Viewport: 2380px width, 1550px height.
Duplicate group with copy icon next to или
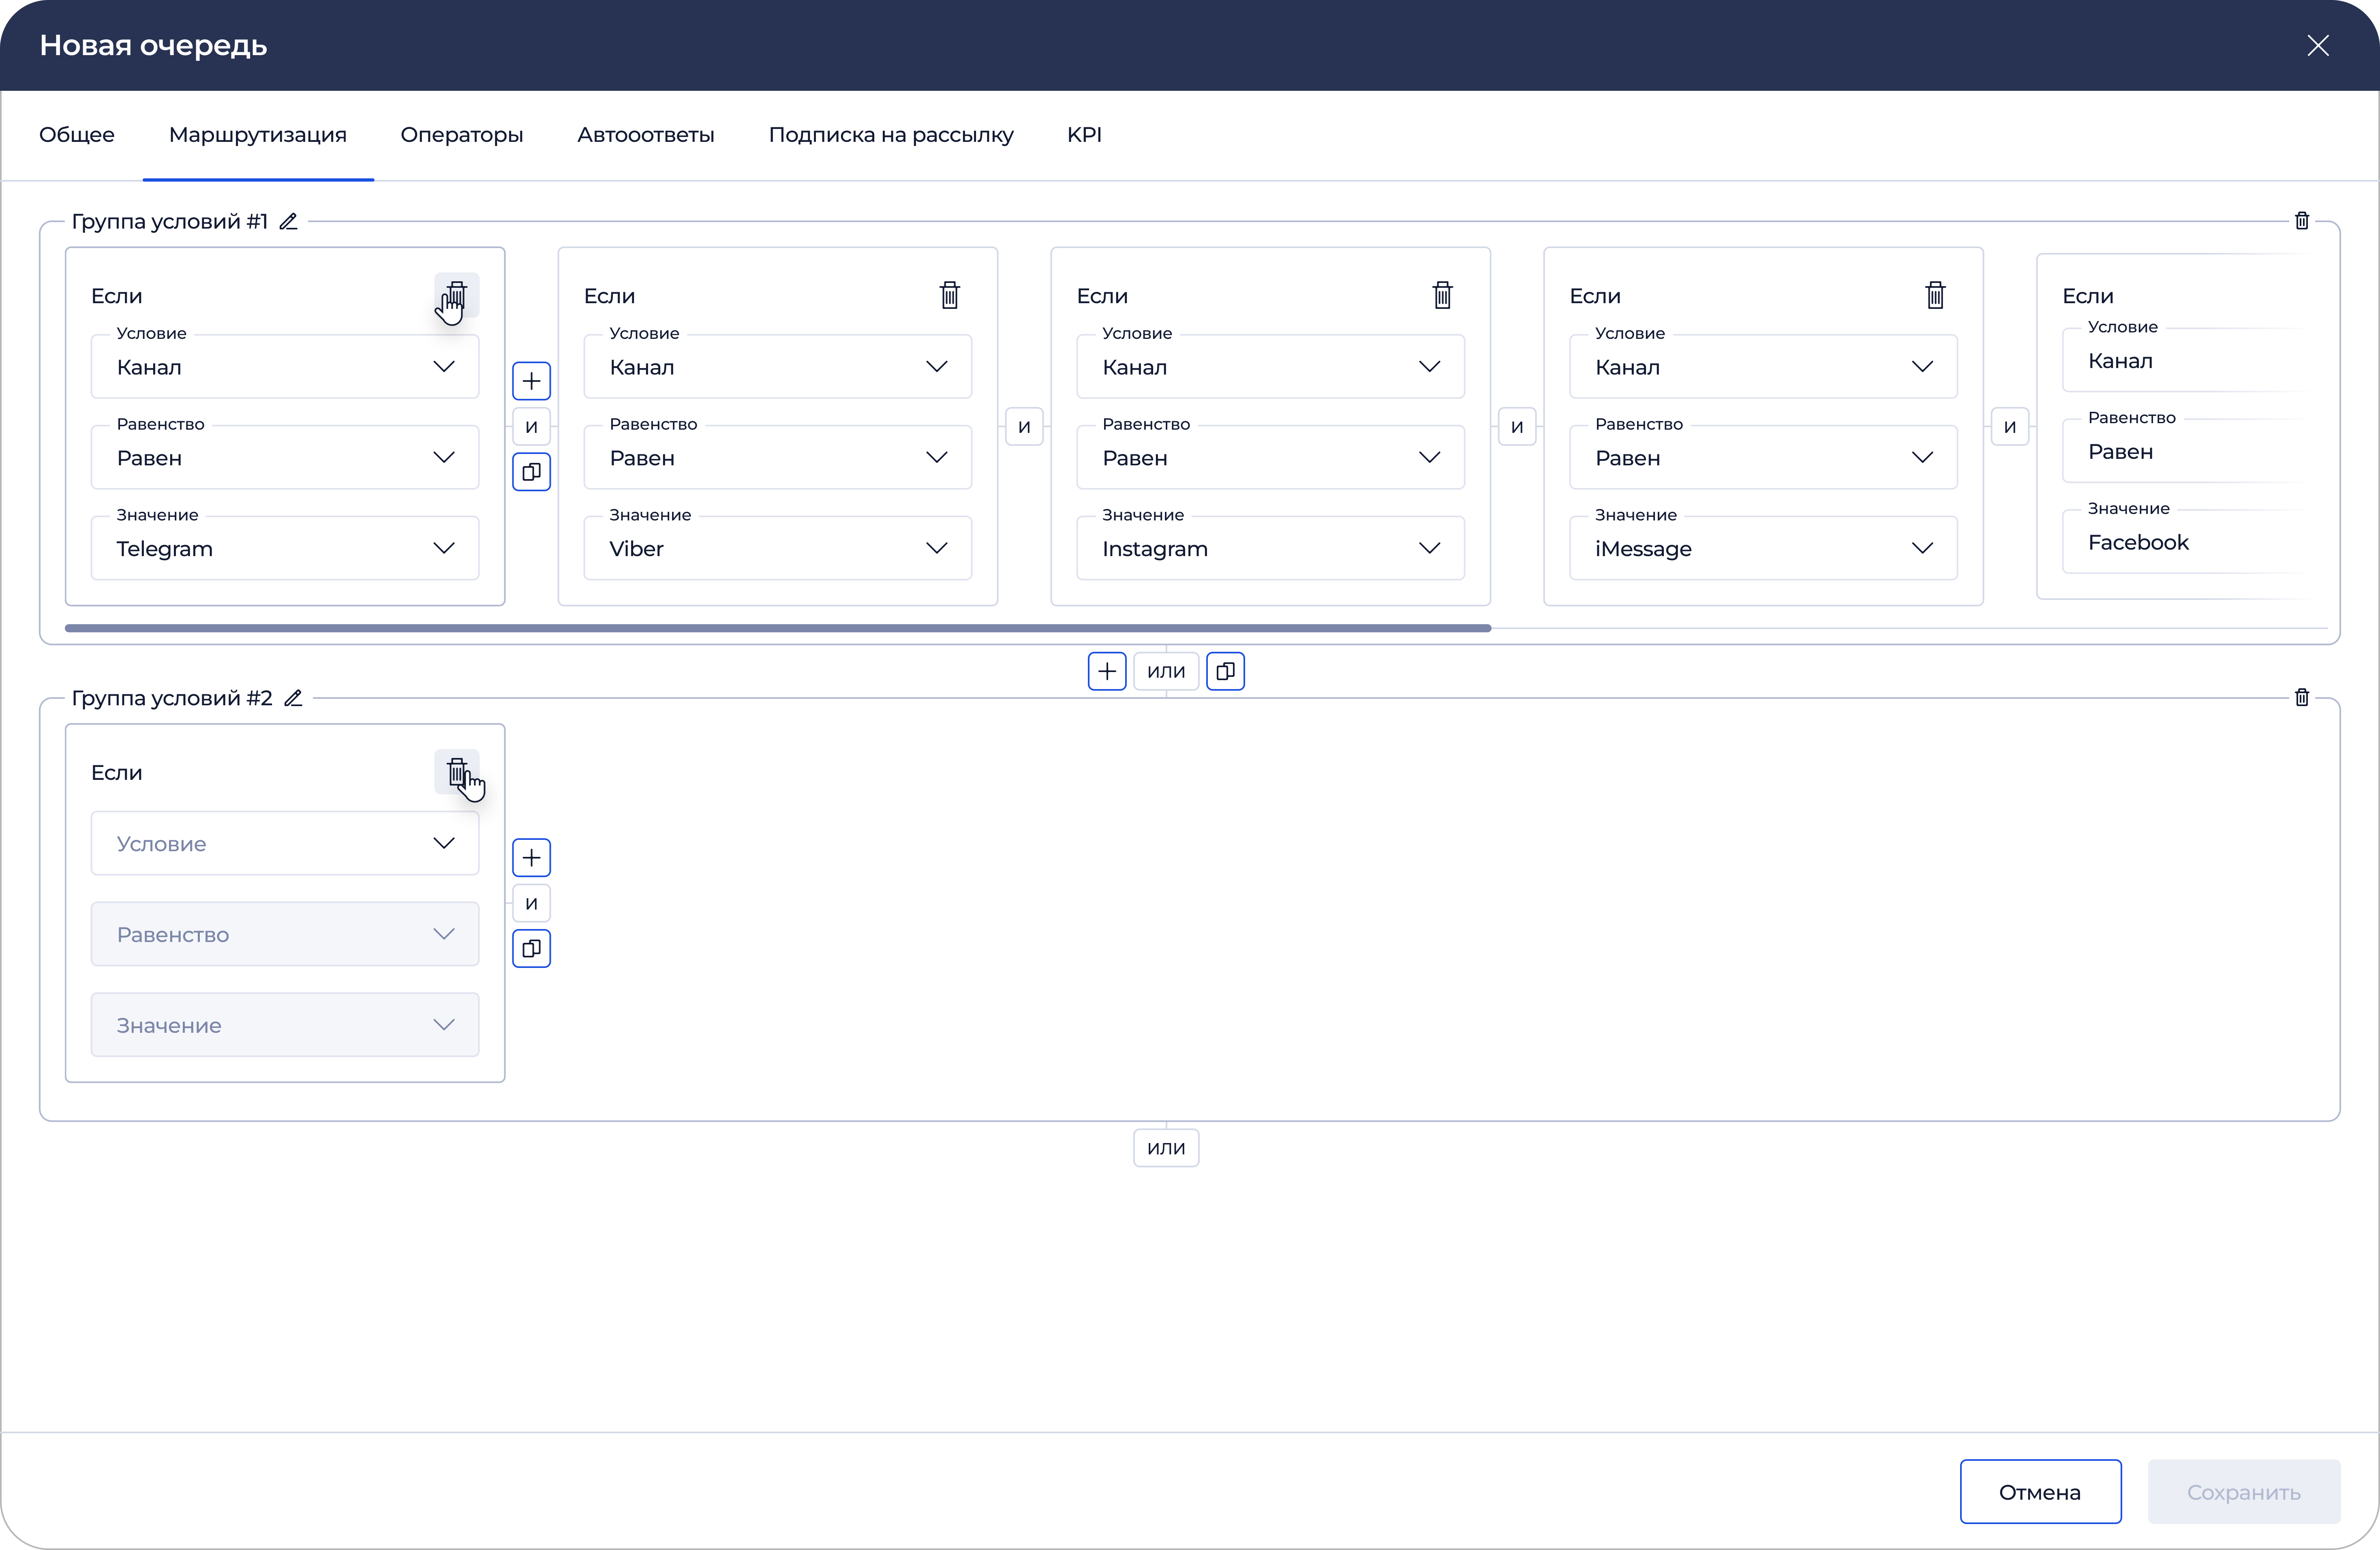coord(1225,671)
